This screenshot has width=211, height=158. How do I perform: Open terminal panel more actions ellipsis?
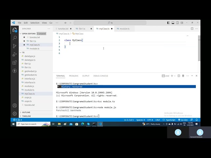(188, 76)
